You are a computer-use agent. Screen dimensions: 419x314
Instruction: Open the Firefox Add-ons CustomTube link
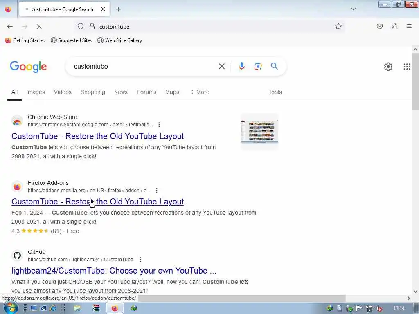tap(97, 202)
